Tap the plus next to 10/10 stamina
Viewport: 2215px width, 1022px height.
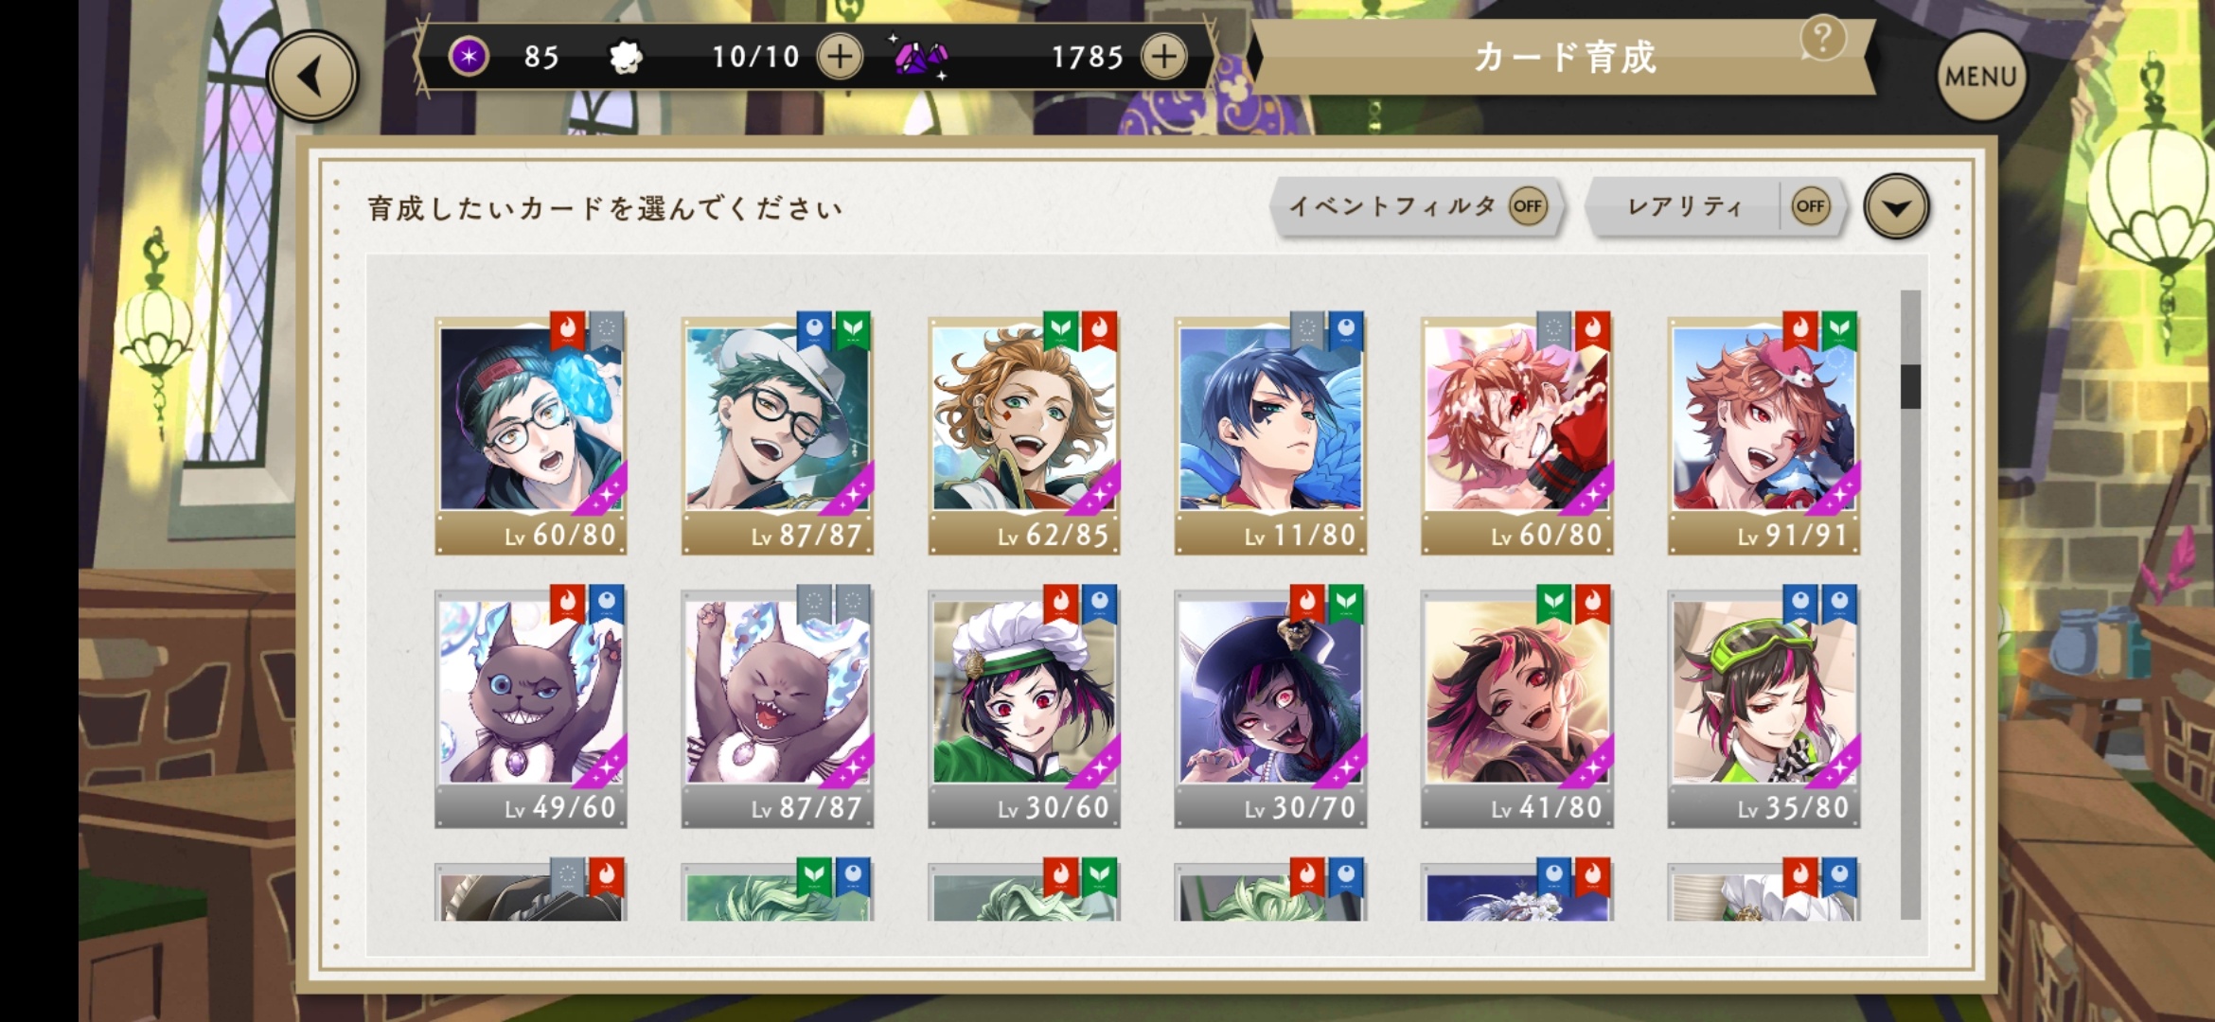840,57
